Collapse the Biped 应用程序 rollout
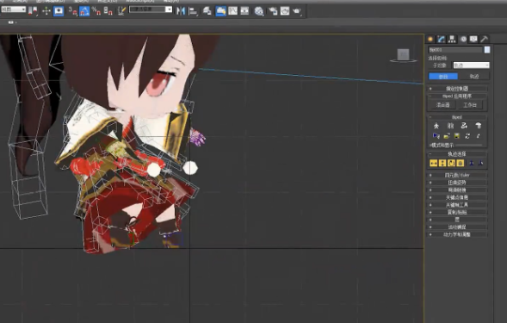507x323 pixels. tap(458, 96)
